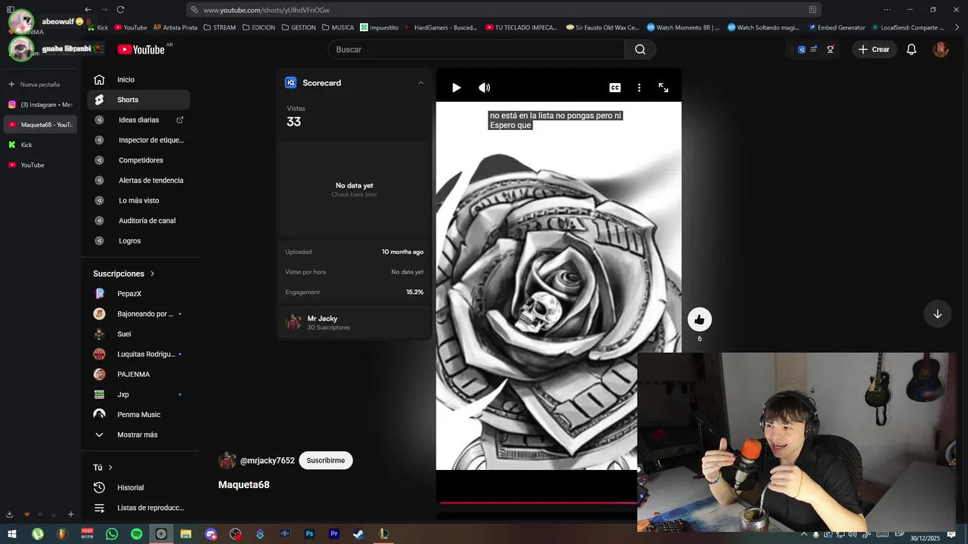
Task: Open Photoshop from the taskbar
Action: (309, 534)
